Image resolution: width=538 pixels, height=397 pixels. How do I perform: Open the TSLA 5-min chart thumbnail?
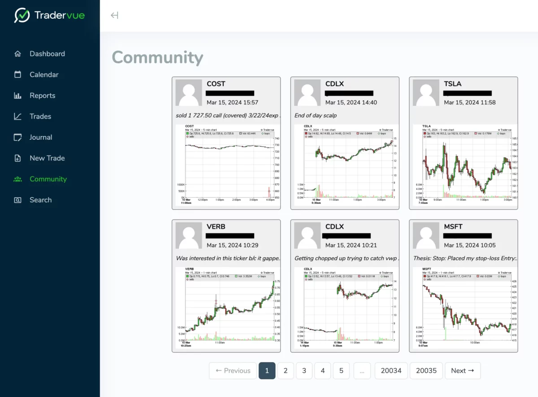463,164
